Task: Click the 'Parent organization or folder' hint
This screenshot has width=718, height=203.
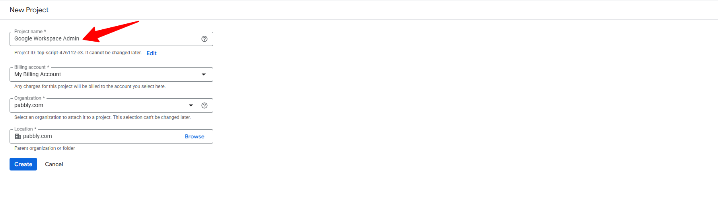Action: [45, 148]
